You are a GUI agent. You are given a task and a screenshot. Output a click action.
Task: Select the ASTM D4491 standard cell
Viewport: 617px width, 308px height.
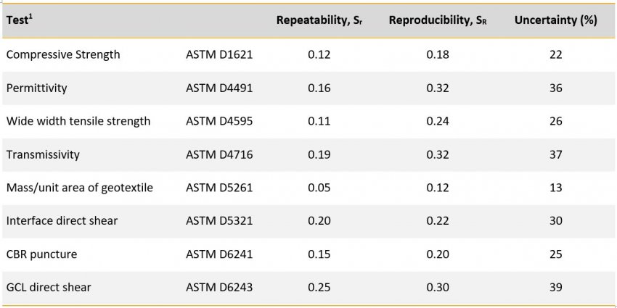pos(219,88)
